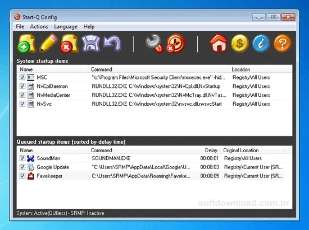The height and width of the screenshot is (230, 309).
Task: Click the MSC row program icon
Action: point(30,77)
